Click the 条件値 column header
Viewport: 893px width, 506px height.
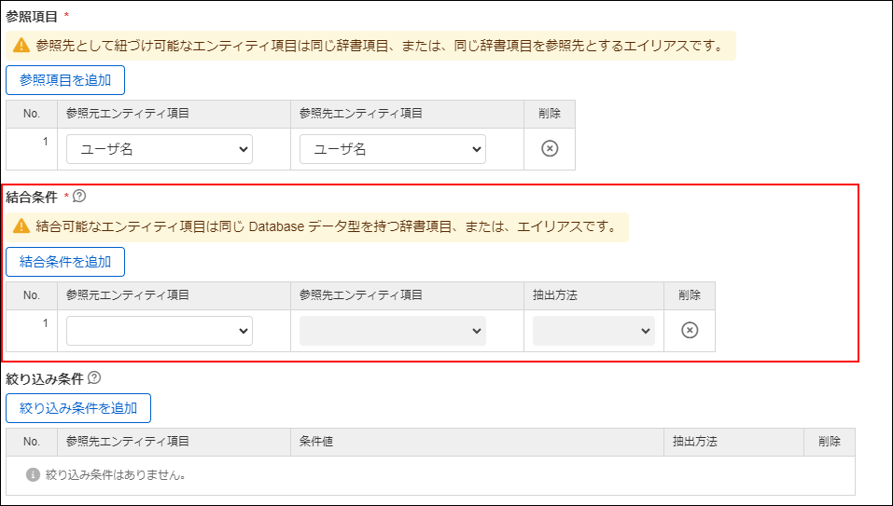pos(316,441)
